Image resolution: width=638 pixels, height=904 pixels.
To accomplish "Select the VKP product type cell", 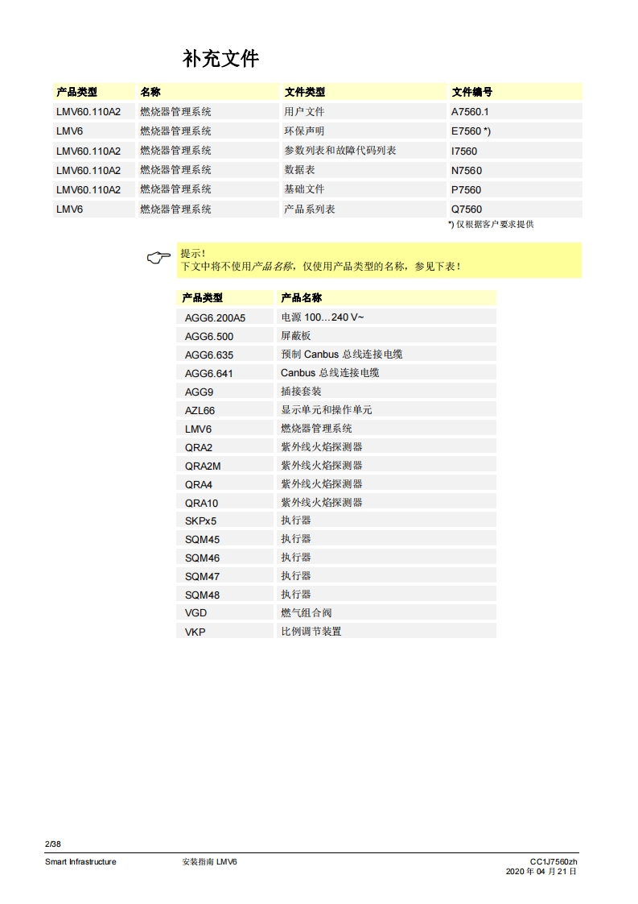I will pos(195,632).
